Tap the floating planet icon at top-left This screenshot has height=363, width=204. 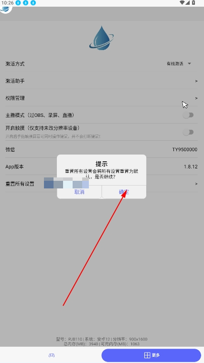point(5,10)
